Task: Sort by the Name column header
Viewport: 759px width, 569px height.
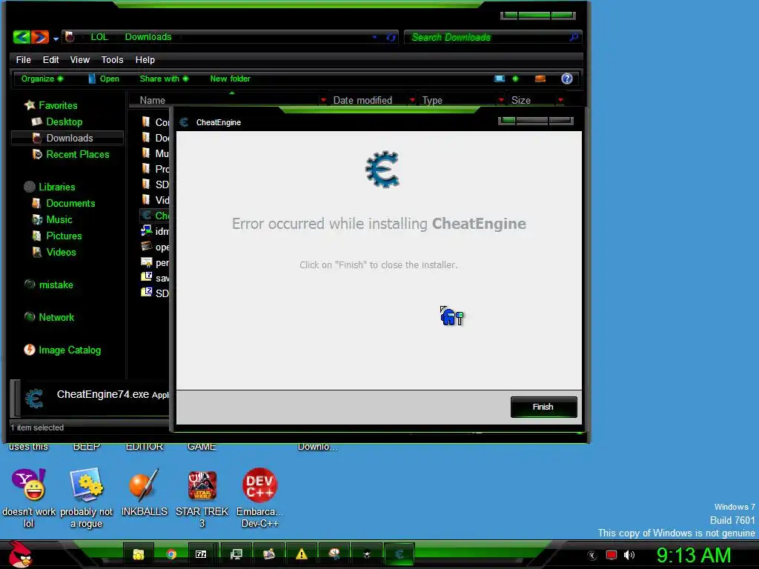Action: point(153,100)
